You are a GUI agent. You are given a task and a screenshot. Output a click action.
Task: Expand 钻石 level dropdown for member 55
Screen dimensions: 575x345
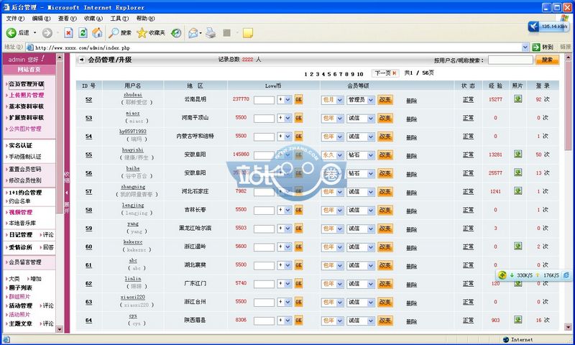click(x=360, y=155)
